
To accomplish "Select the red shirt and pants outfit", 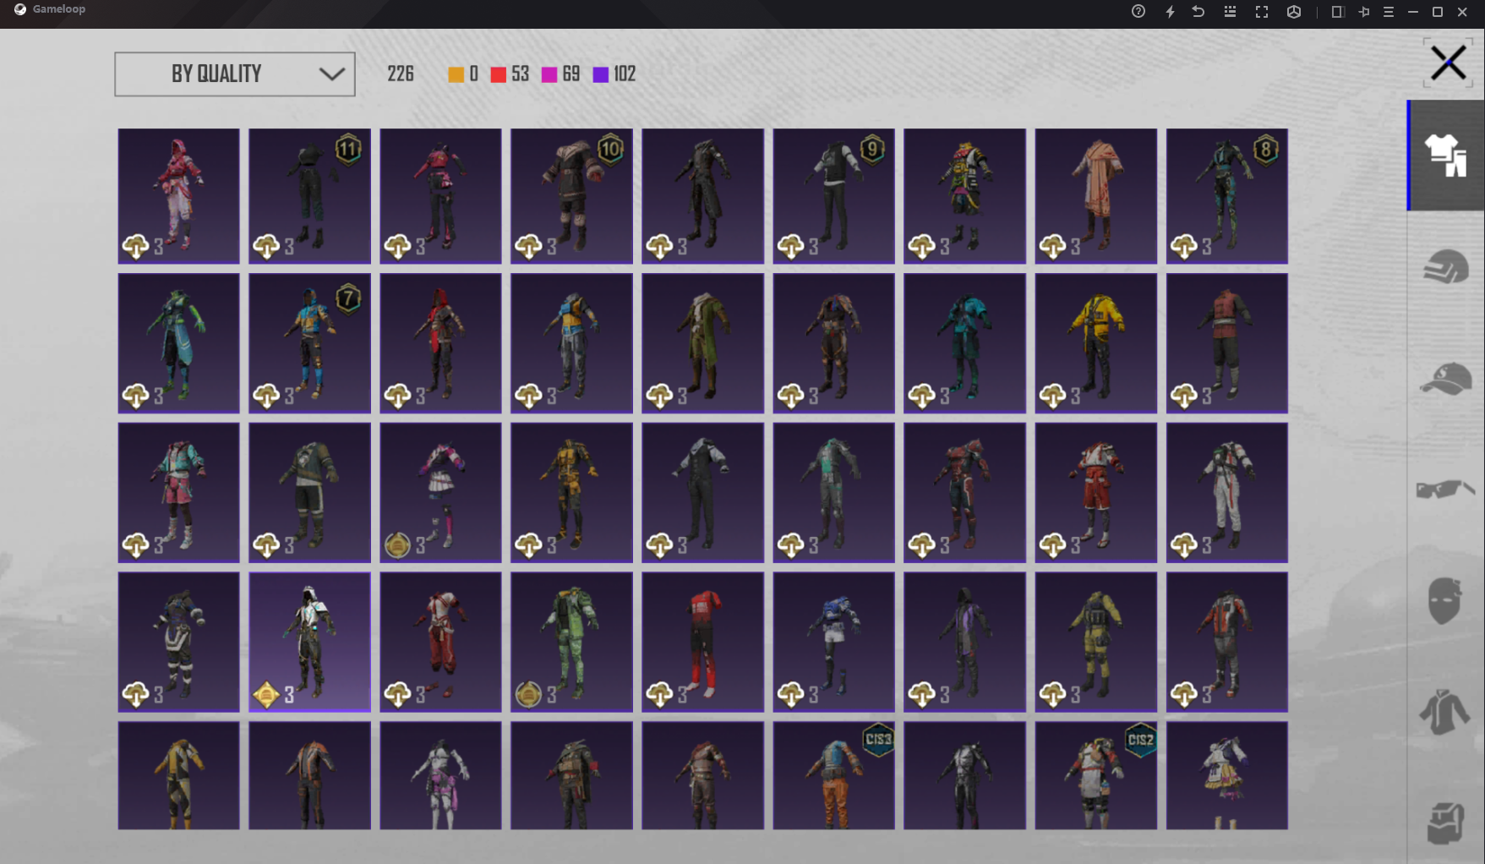I will point(702,643).
